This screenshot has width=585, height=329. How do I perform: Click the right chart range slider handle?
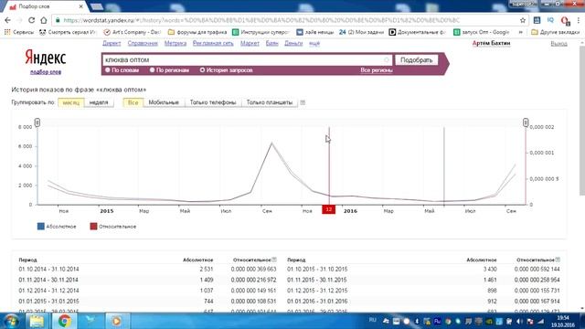pyautogui.click(x=526, y=122)
